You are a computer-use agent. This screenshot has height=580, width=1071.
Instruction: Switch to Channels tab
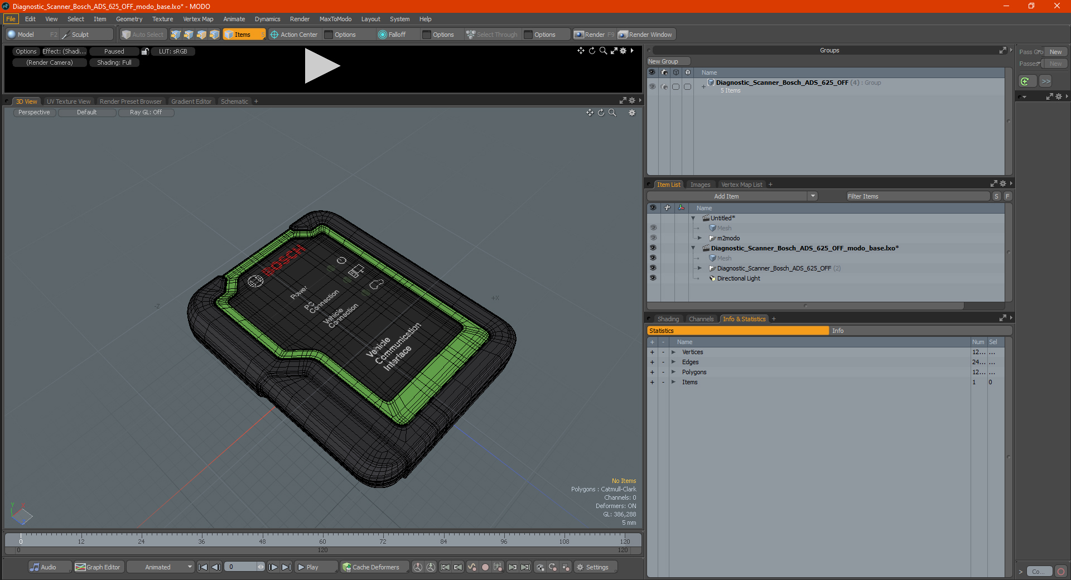click(x=701, y=319)
